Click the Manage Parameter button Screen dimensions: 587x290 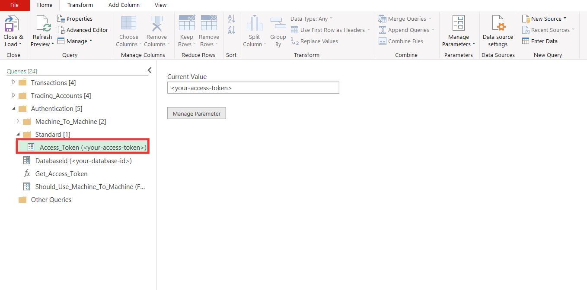click(196, 113)
